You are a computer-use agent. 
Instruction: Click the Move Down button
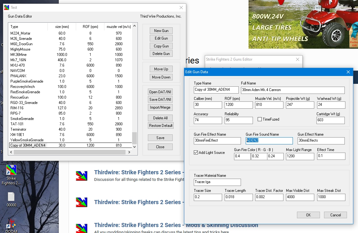pyautogui.click(x=161, y=77)
